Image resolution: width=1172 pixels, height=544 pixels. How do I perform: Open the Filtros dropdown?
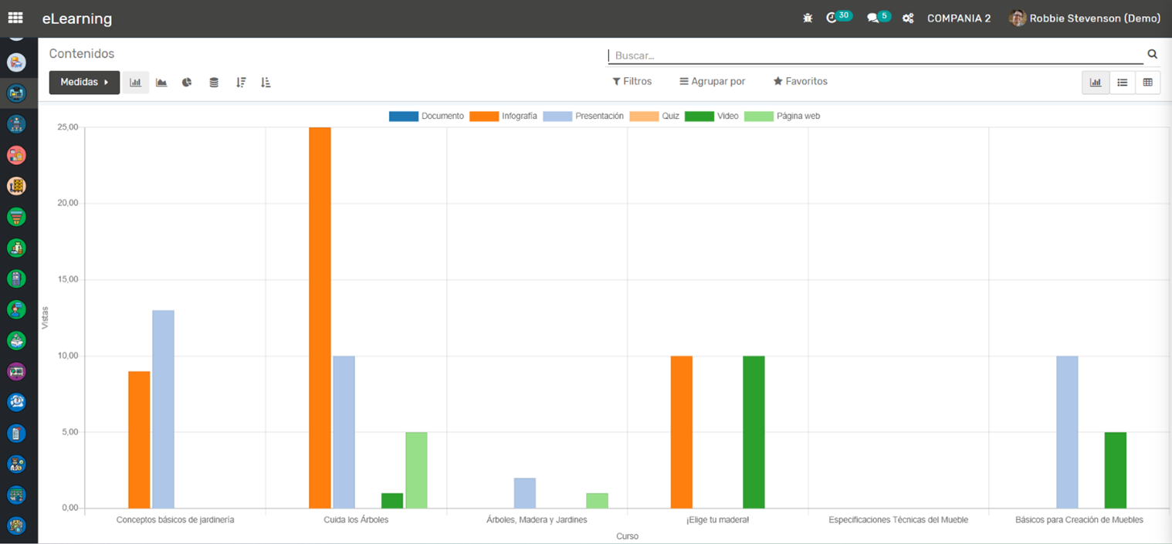(x=632, y=81)
